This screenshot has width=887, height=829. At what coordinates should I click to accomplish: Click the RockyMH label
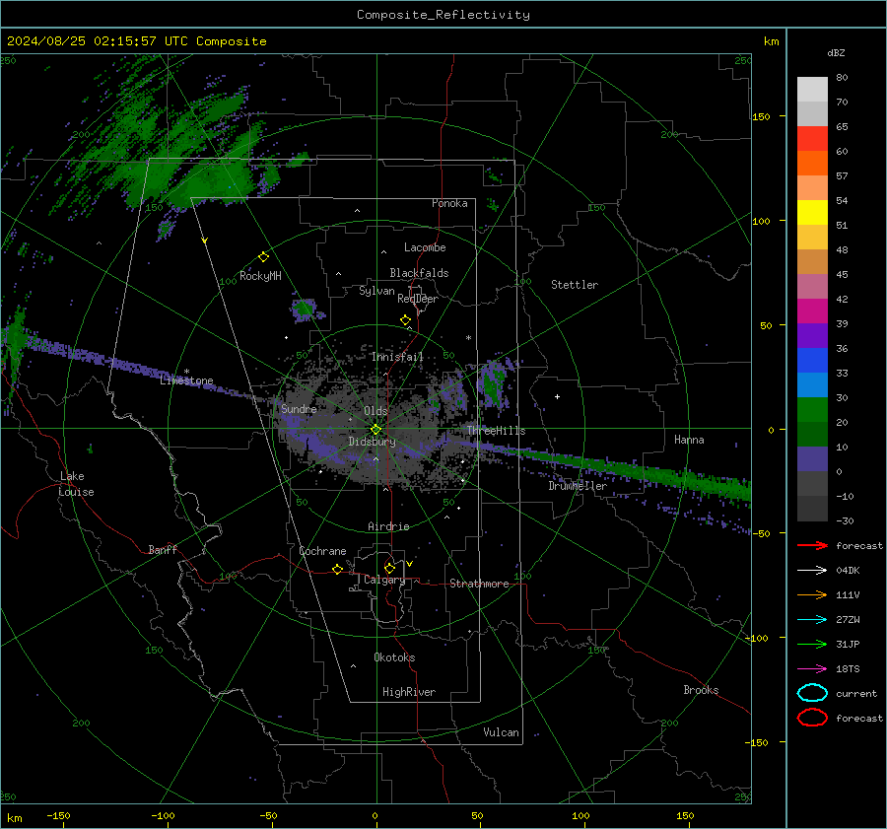(260, 276)
